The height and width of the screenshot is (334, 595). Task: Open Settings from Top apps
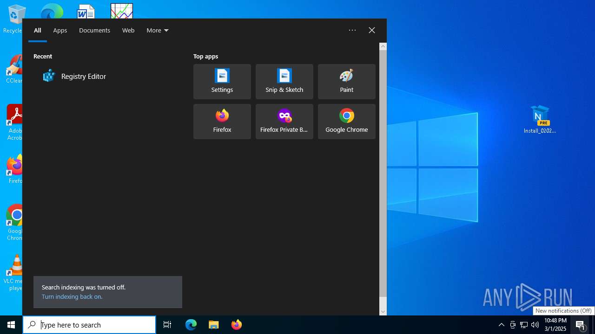coord(222,82)
